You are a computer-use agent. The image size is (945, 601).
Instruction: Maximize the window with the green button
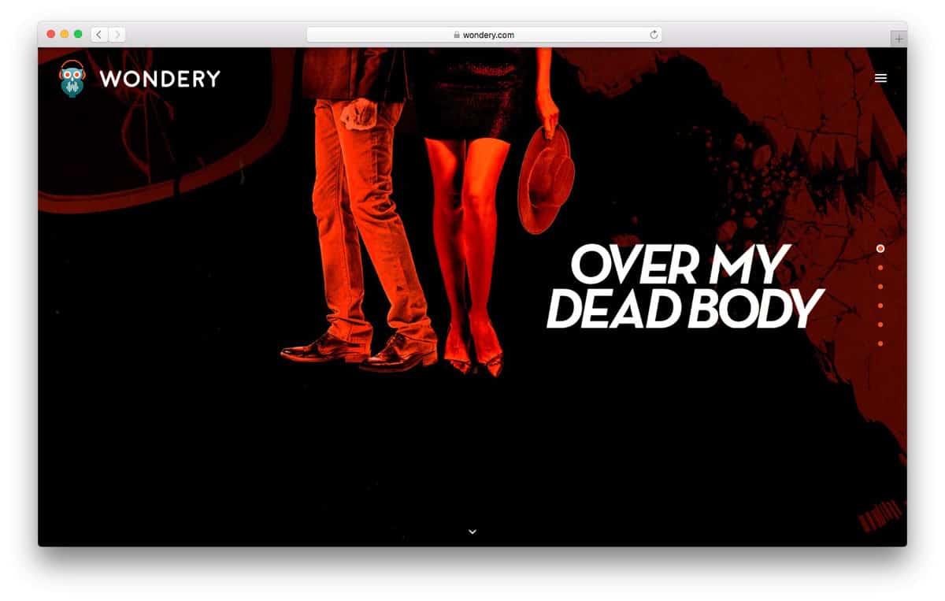pos(78,34)
